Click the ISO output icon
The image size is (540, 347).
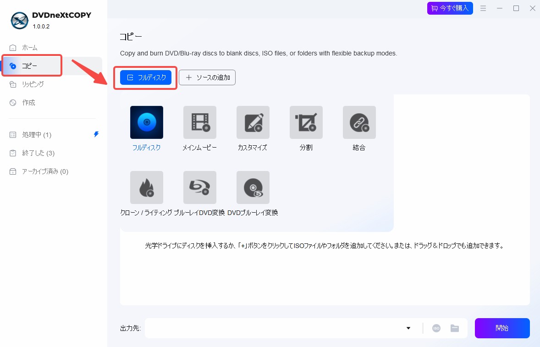coord(436,328)
